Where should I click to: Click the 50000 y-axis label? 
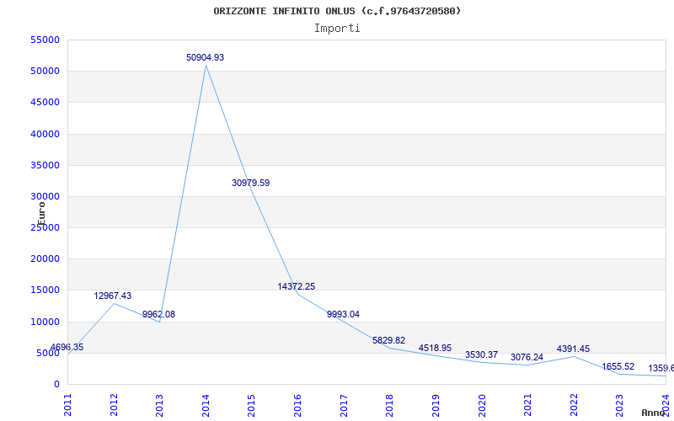45,72
